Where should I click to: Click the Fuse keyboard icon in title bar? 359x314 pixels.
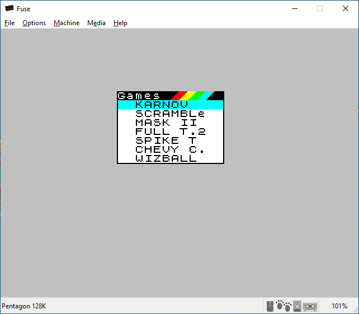[x=10, y=8]
